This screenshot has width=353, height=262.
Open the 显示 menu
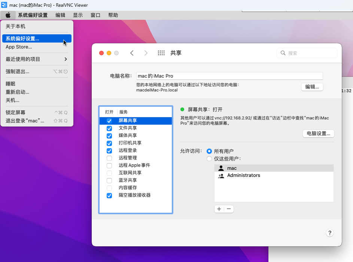[x=78, y=15]
